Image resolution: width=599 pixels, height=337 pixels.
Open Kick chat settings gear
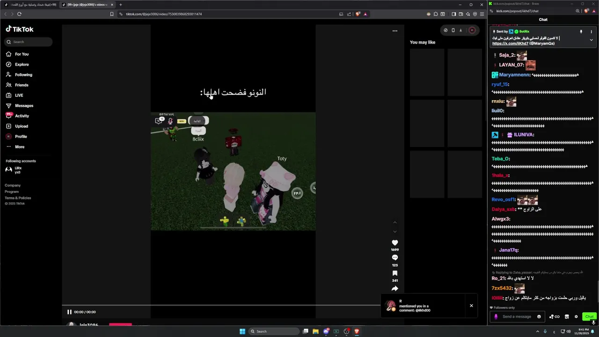[576, 317]
